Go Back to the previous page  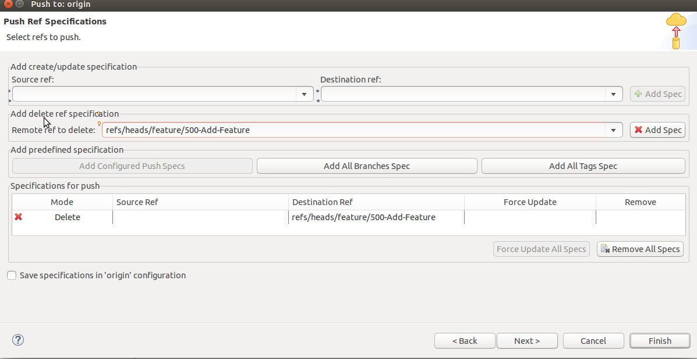pos(465,341)
